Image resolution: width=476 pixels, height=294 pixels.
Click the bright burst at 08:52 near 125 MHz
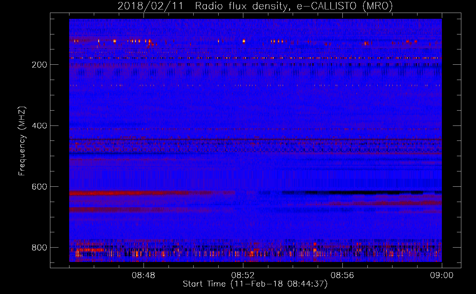click(244, 41)
